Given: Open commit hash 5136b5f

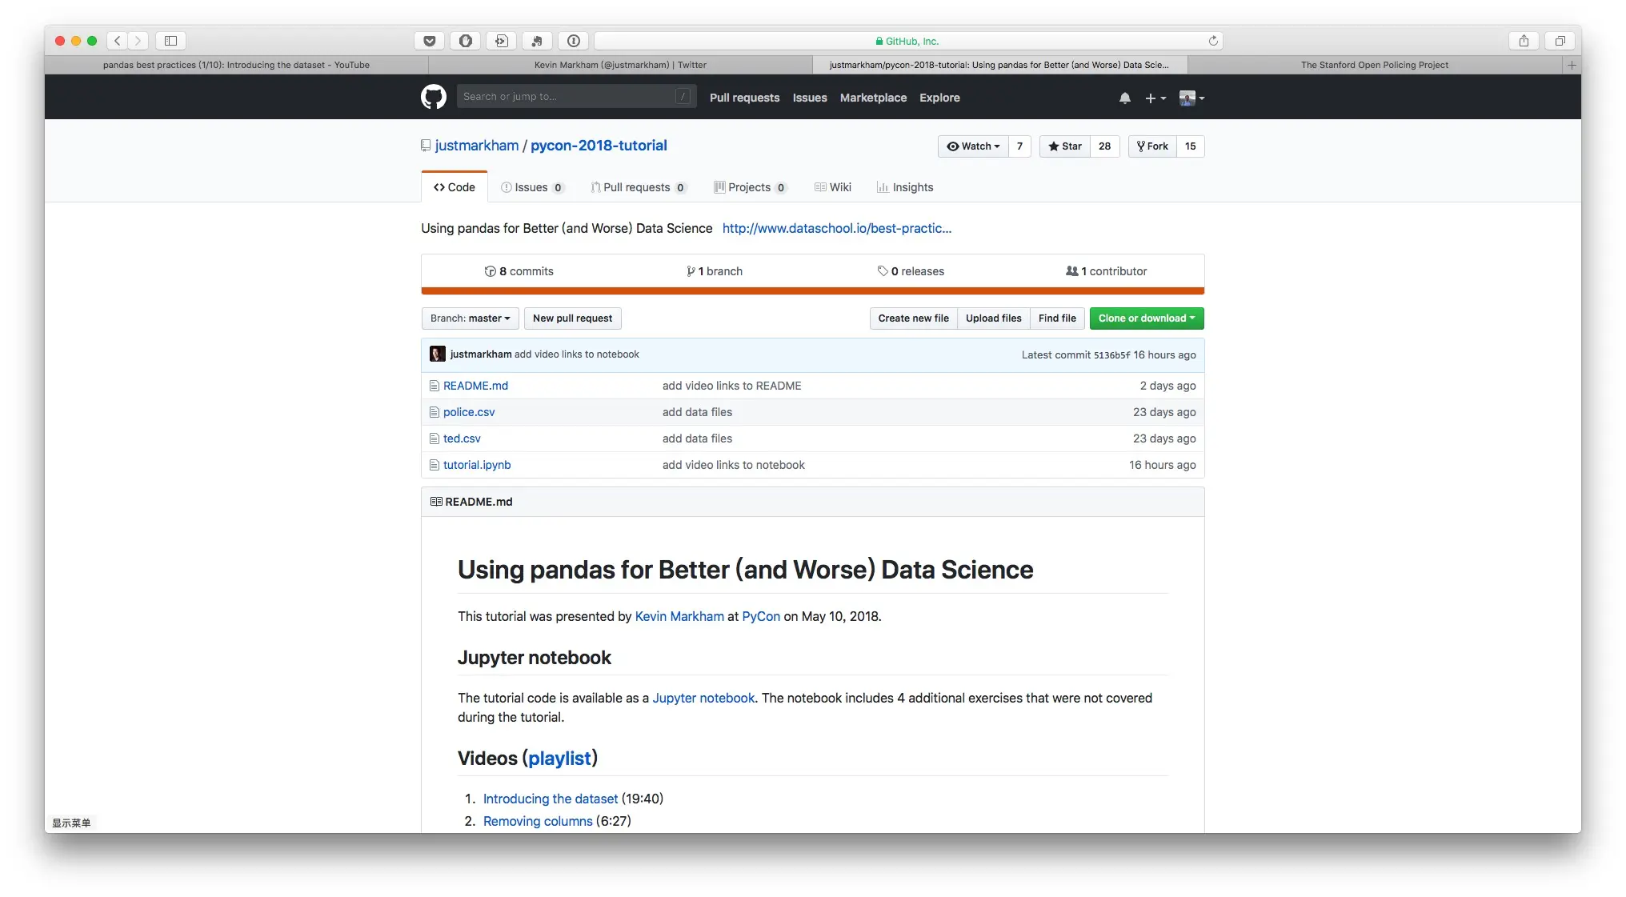Looking at the screenshot, I should pos(1111,355).
